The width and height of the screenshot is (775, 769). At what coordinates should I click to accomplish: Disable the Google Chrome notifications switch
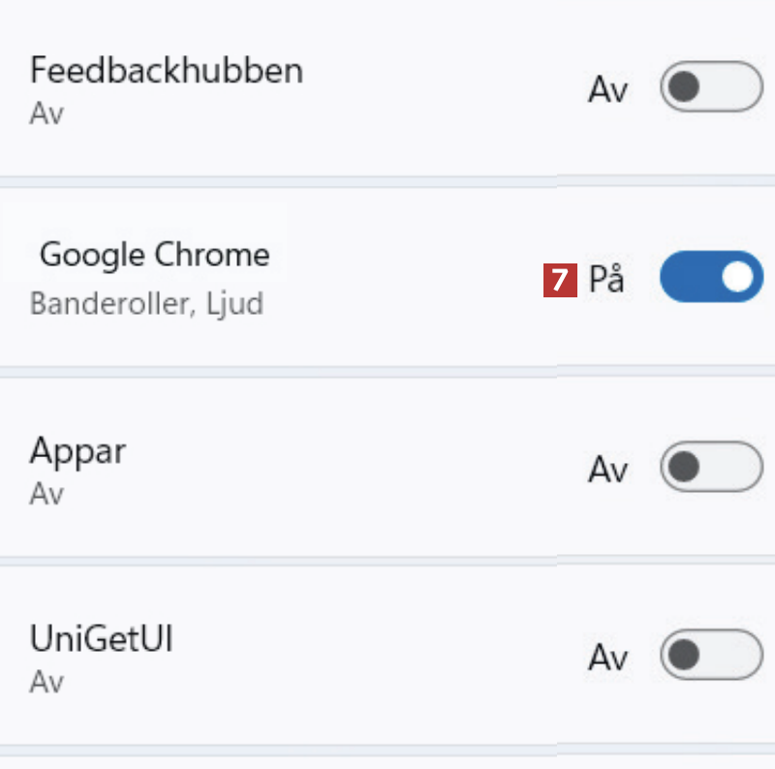711,277
